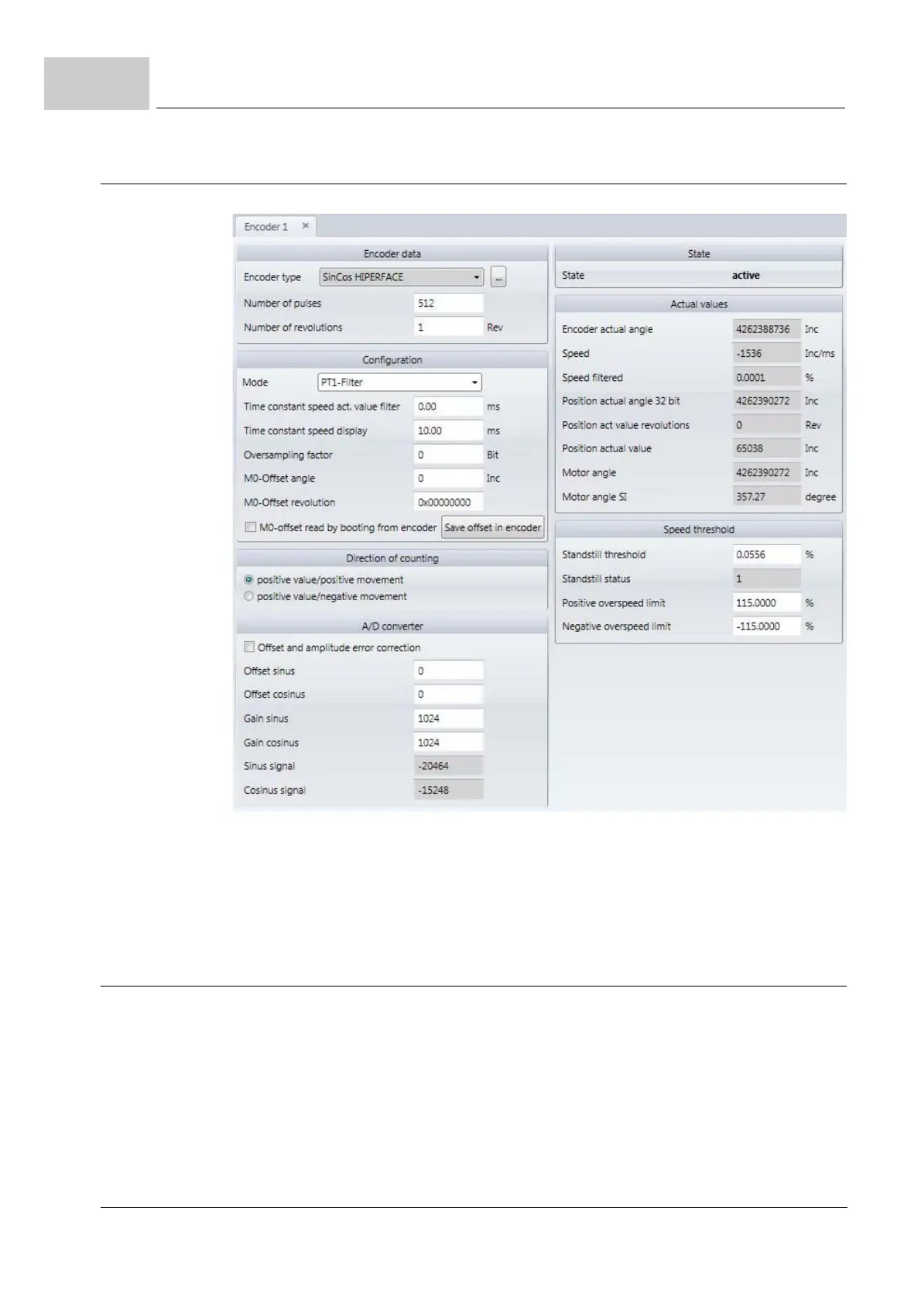
Task: Click the Speed threshold section header
Action: pyautogui.click(x=699, y=530)
